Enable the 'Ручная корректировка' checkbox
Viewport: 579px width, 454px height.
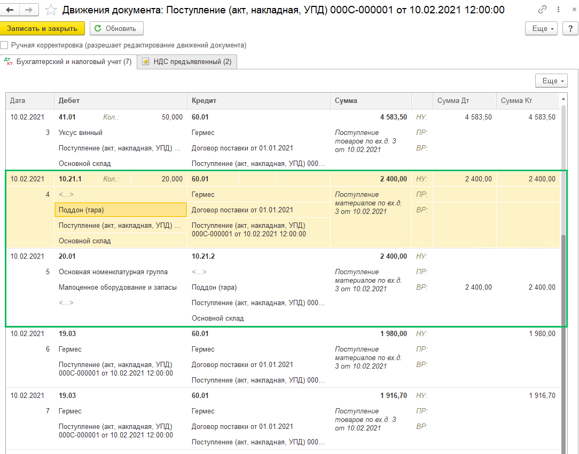[4, 45]
